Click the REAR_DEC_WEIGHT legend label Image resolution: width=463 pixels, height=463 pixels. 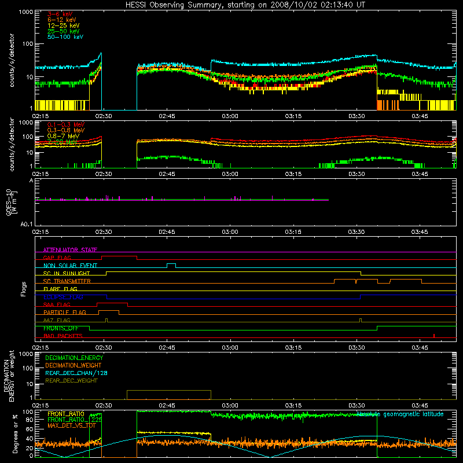pos(71,381)
